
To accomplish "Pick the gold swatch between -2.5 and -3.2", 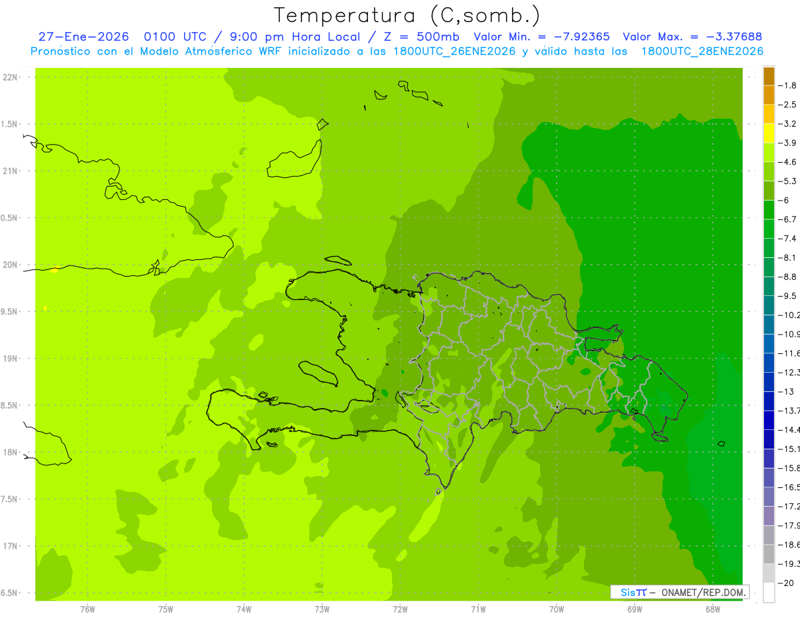I will click(x=769, y=114).
